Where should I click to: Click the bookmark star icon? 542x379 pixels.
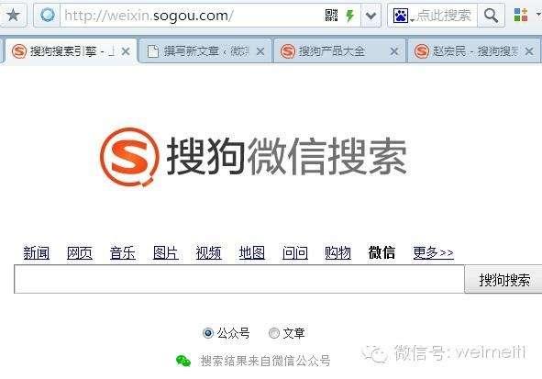click(13, 16)
